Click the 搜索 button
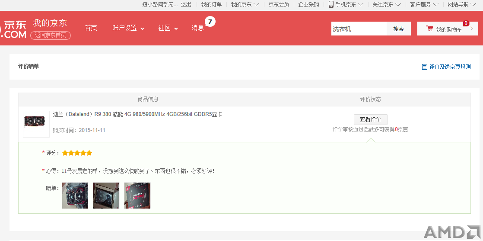 click(399, 29)
